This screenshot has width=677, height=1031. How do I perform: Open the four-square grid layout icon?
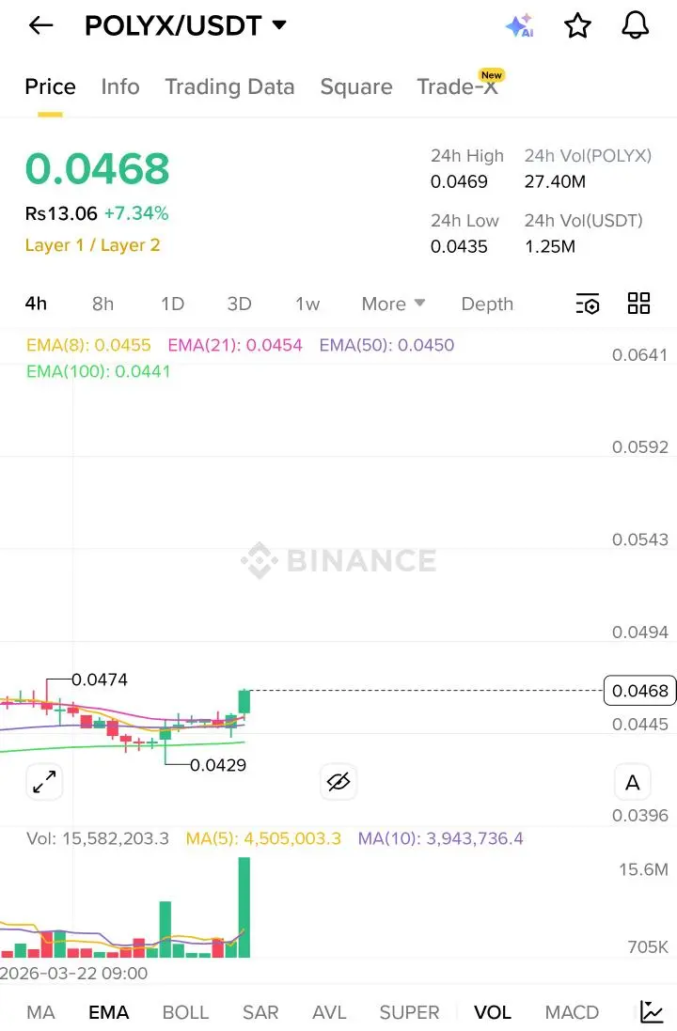pos(638,304)
